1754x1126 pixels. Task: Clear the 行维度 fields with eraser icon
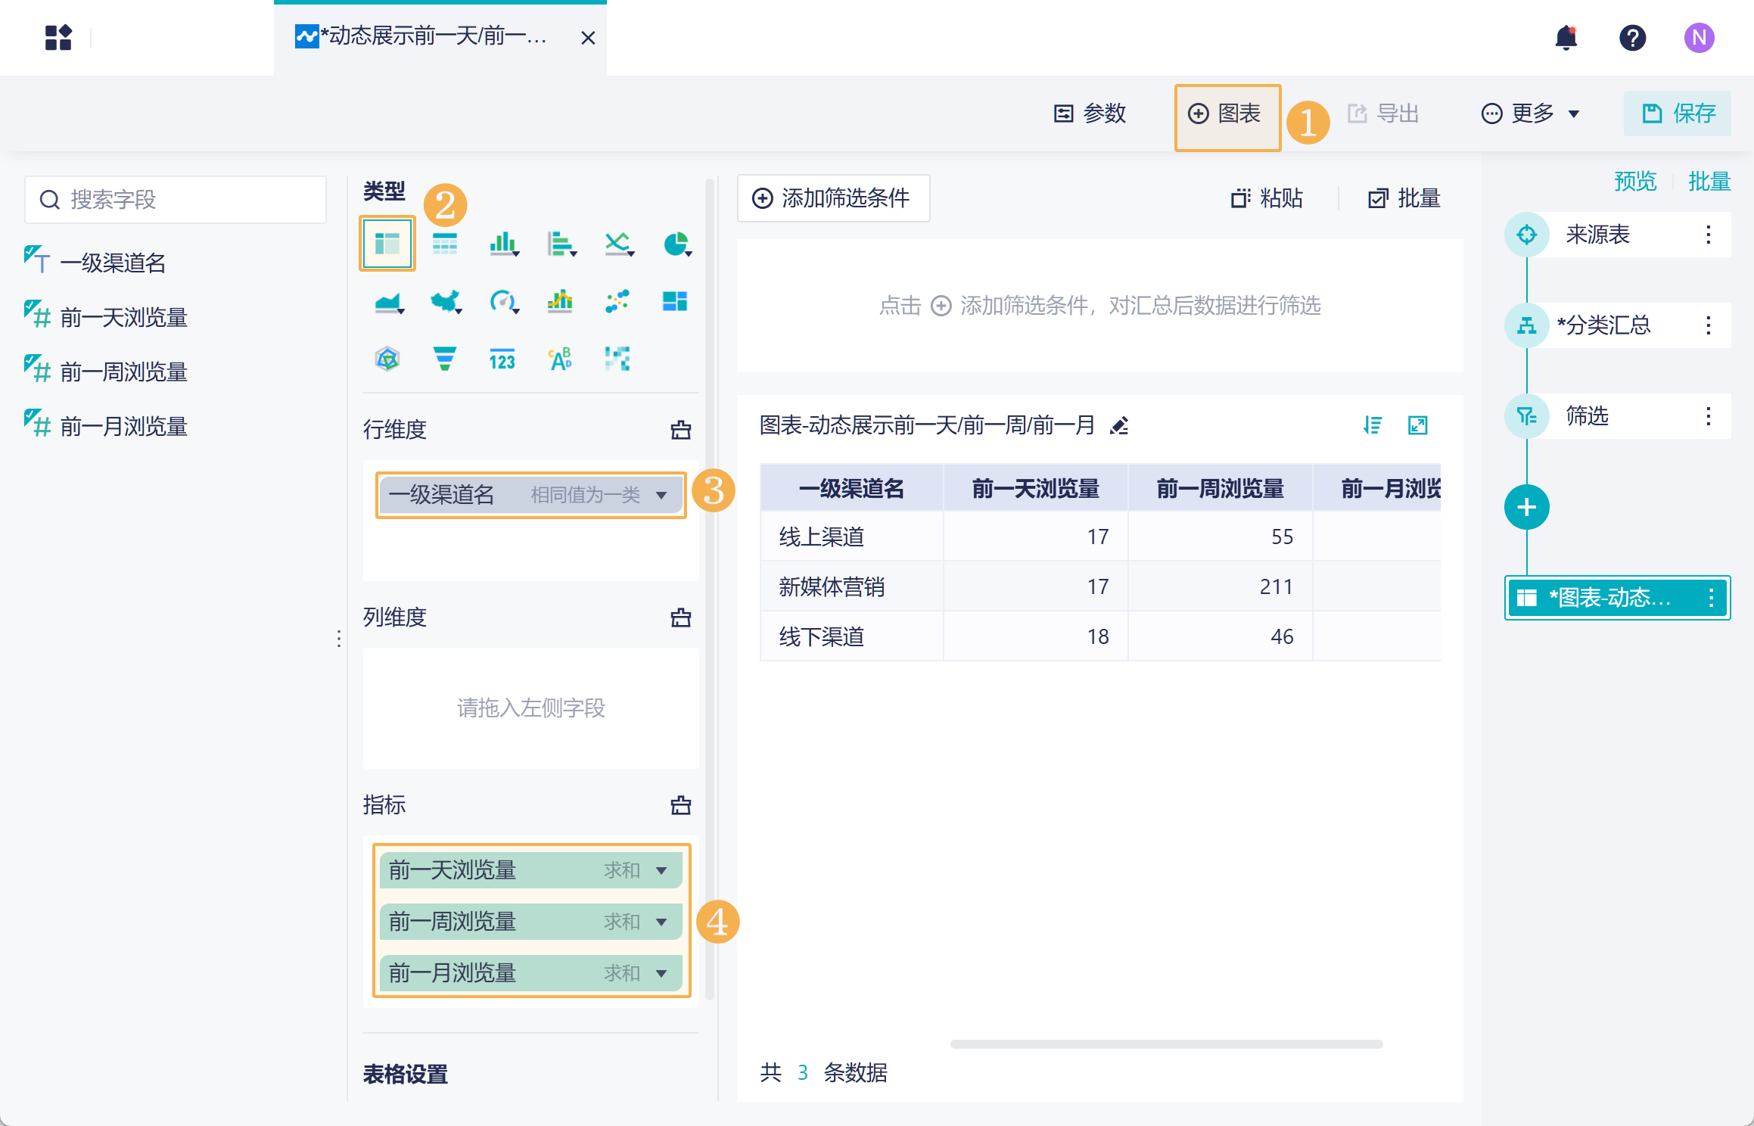tap(680, 430)
